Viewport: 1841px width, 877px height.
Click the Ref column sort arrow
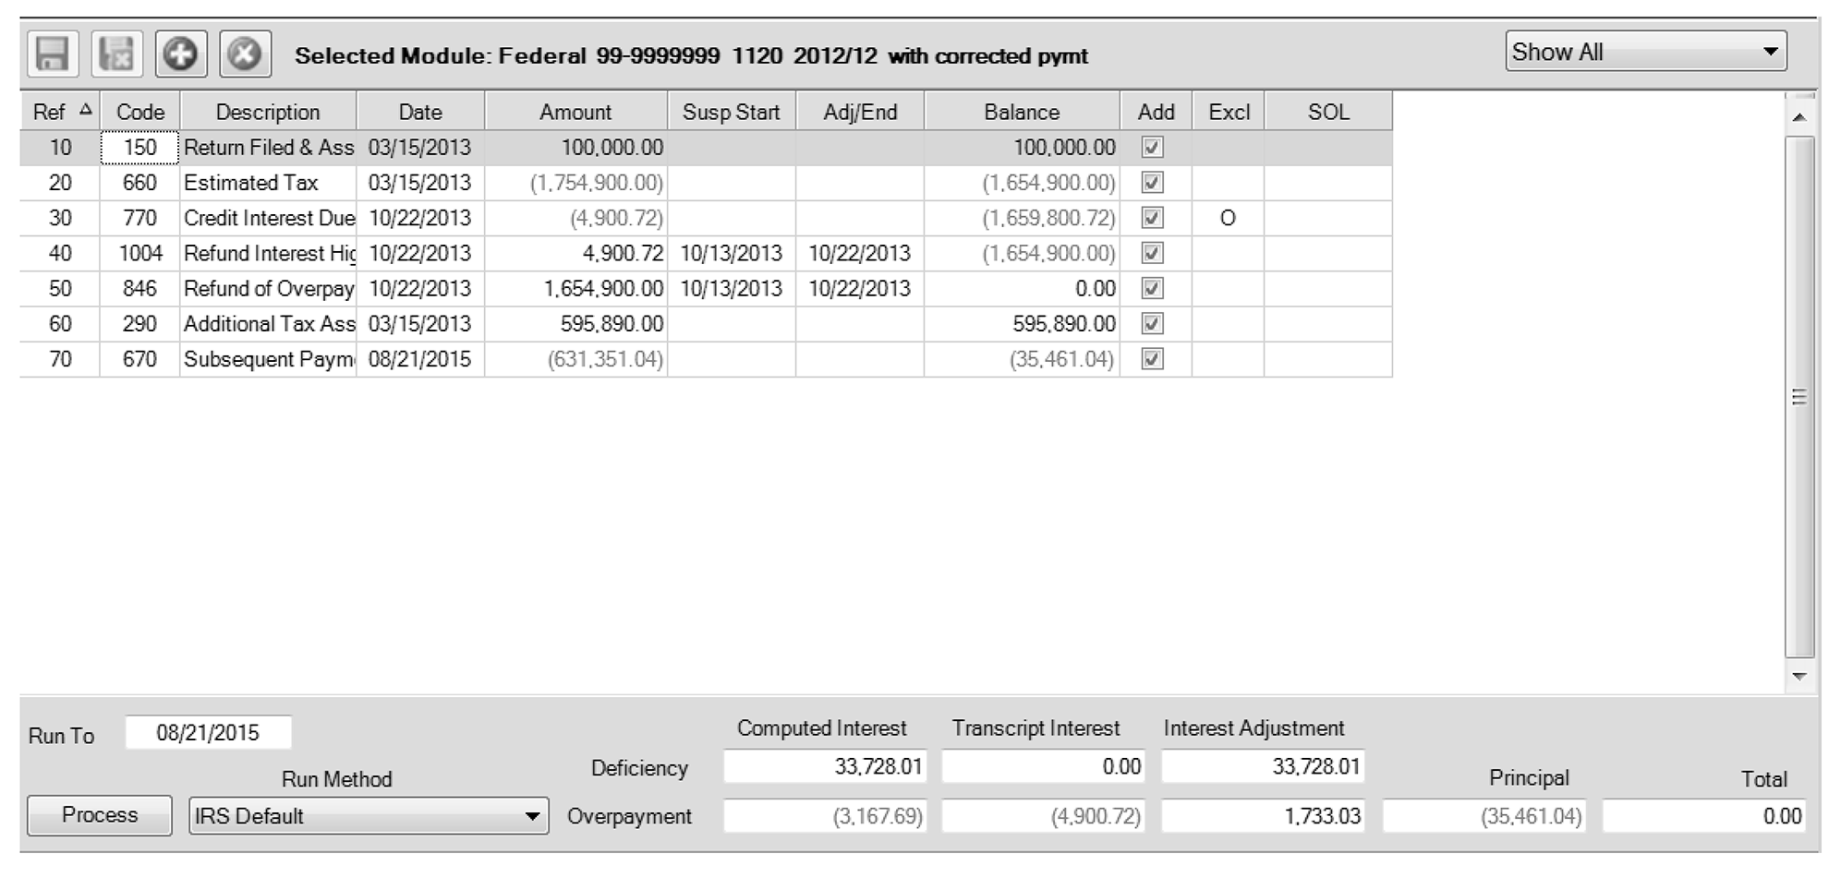[x=86, y=110]
